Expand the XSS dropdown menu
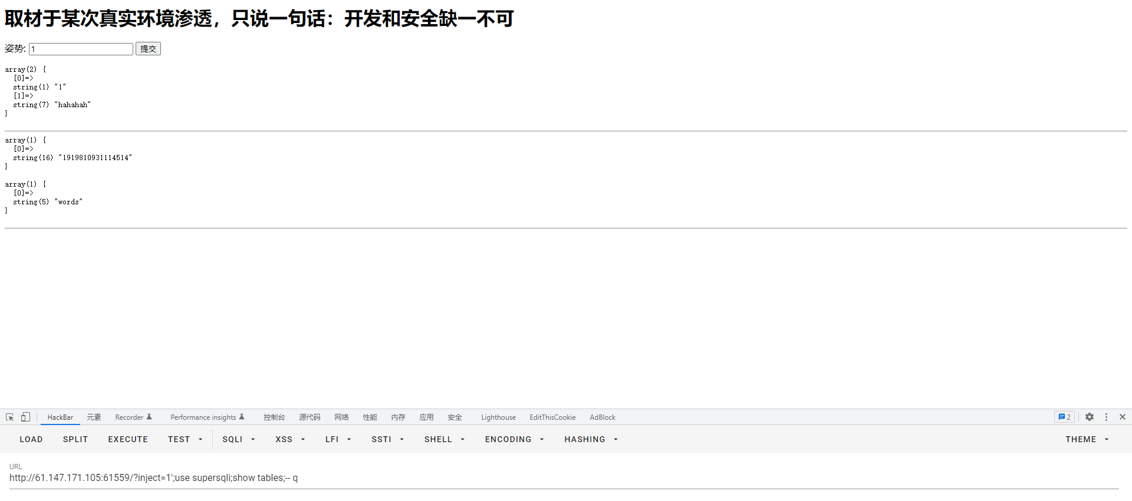Image resolution: width=1132 pixels, height=501 pixels. [290, 439]
